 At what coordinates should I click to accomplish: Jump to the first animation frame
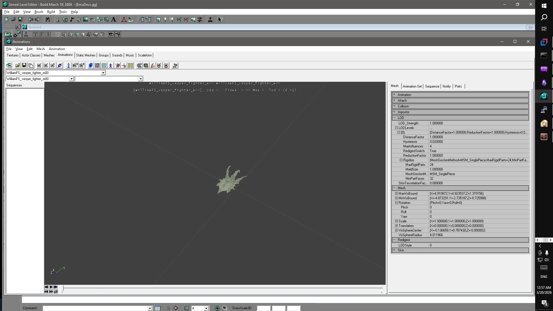coord(46,292)
